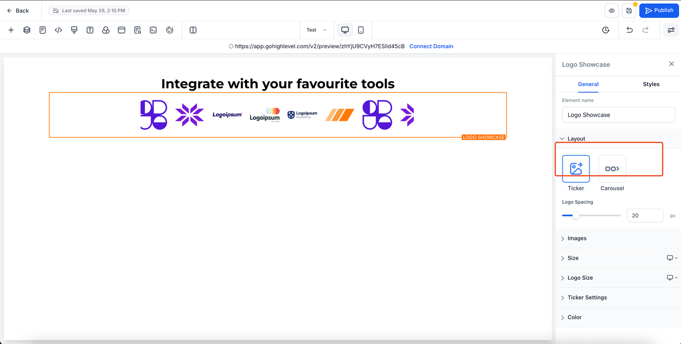
Task: Switch to mobile device view
Action: click(361, 30)
